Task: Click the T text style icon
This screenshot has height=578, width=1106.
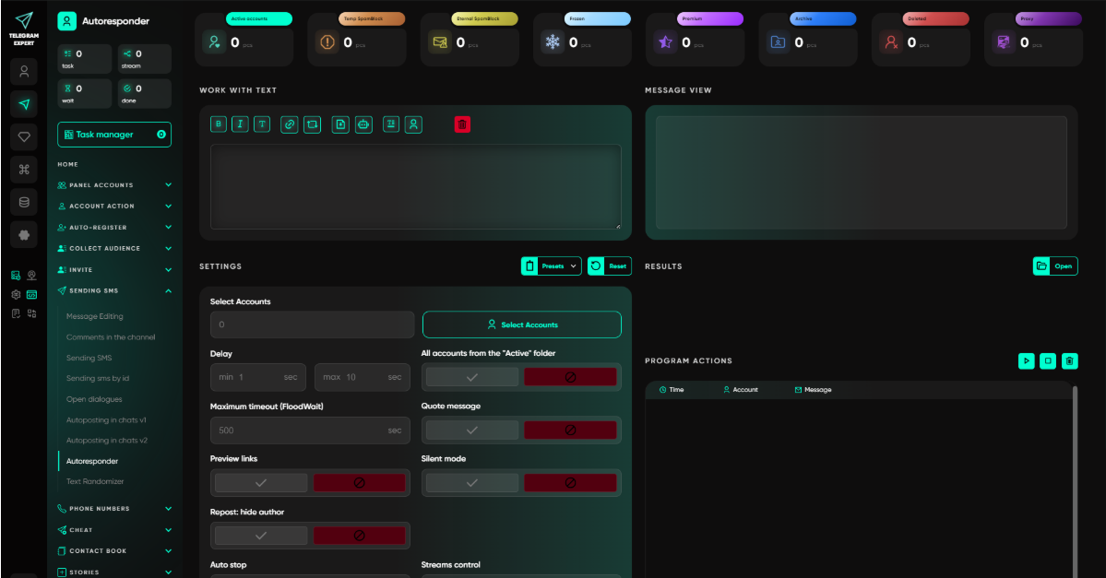Action: point(262,124)
